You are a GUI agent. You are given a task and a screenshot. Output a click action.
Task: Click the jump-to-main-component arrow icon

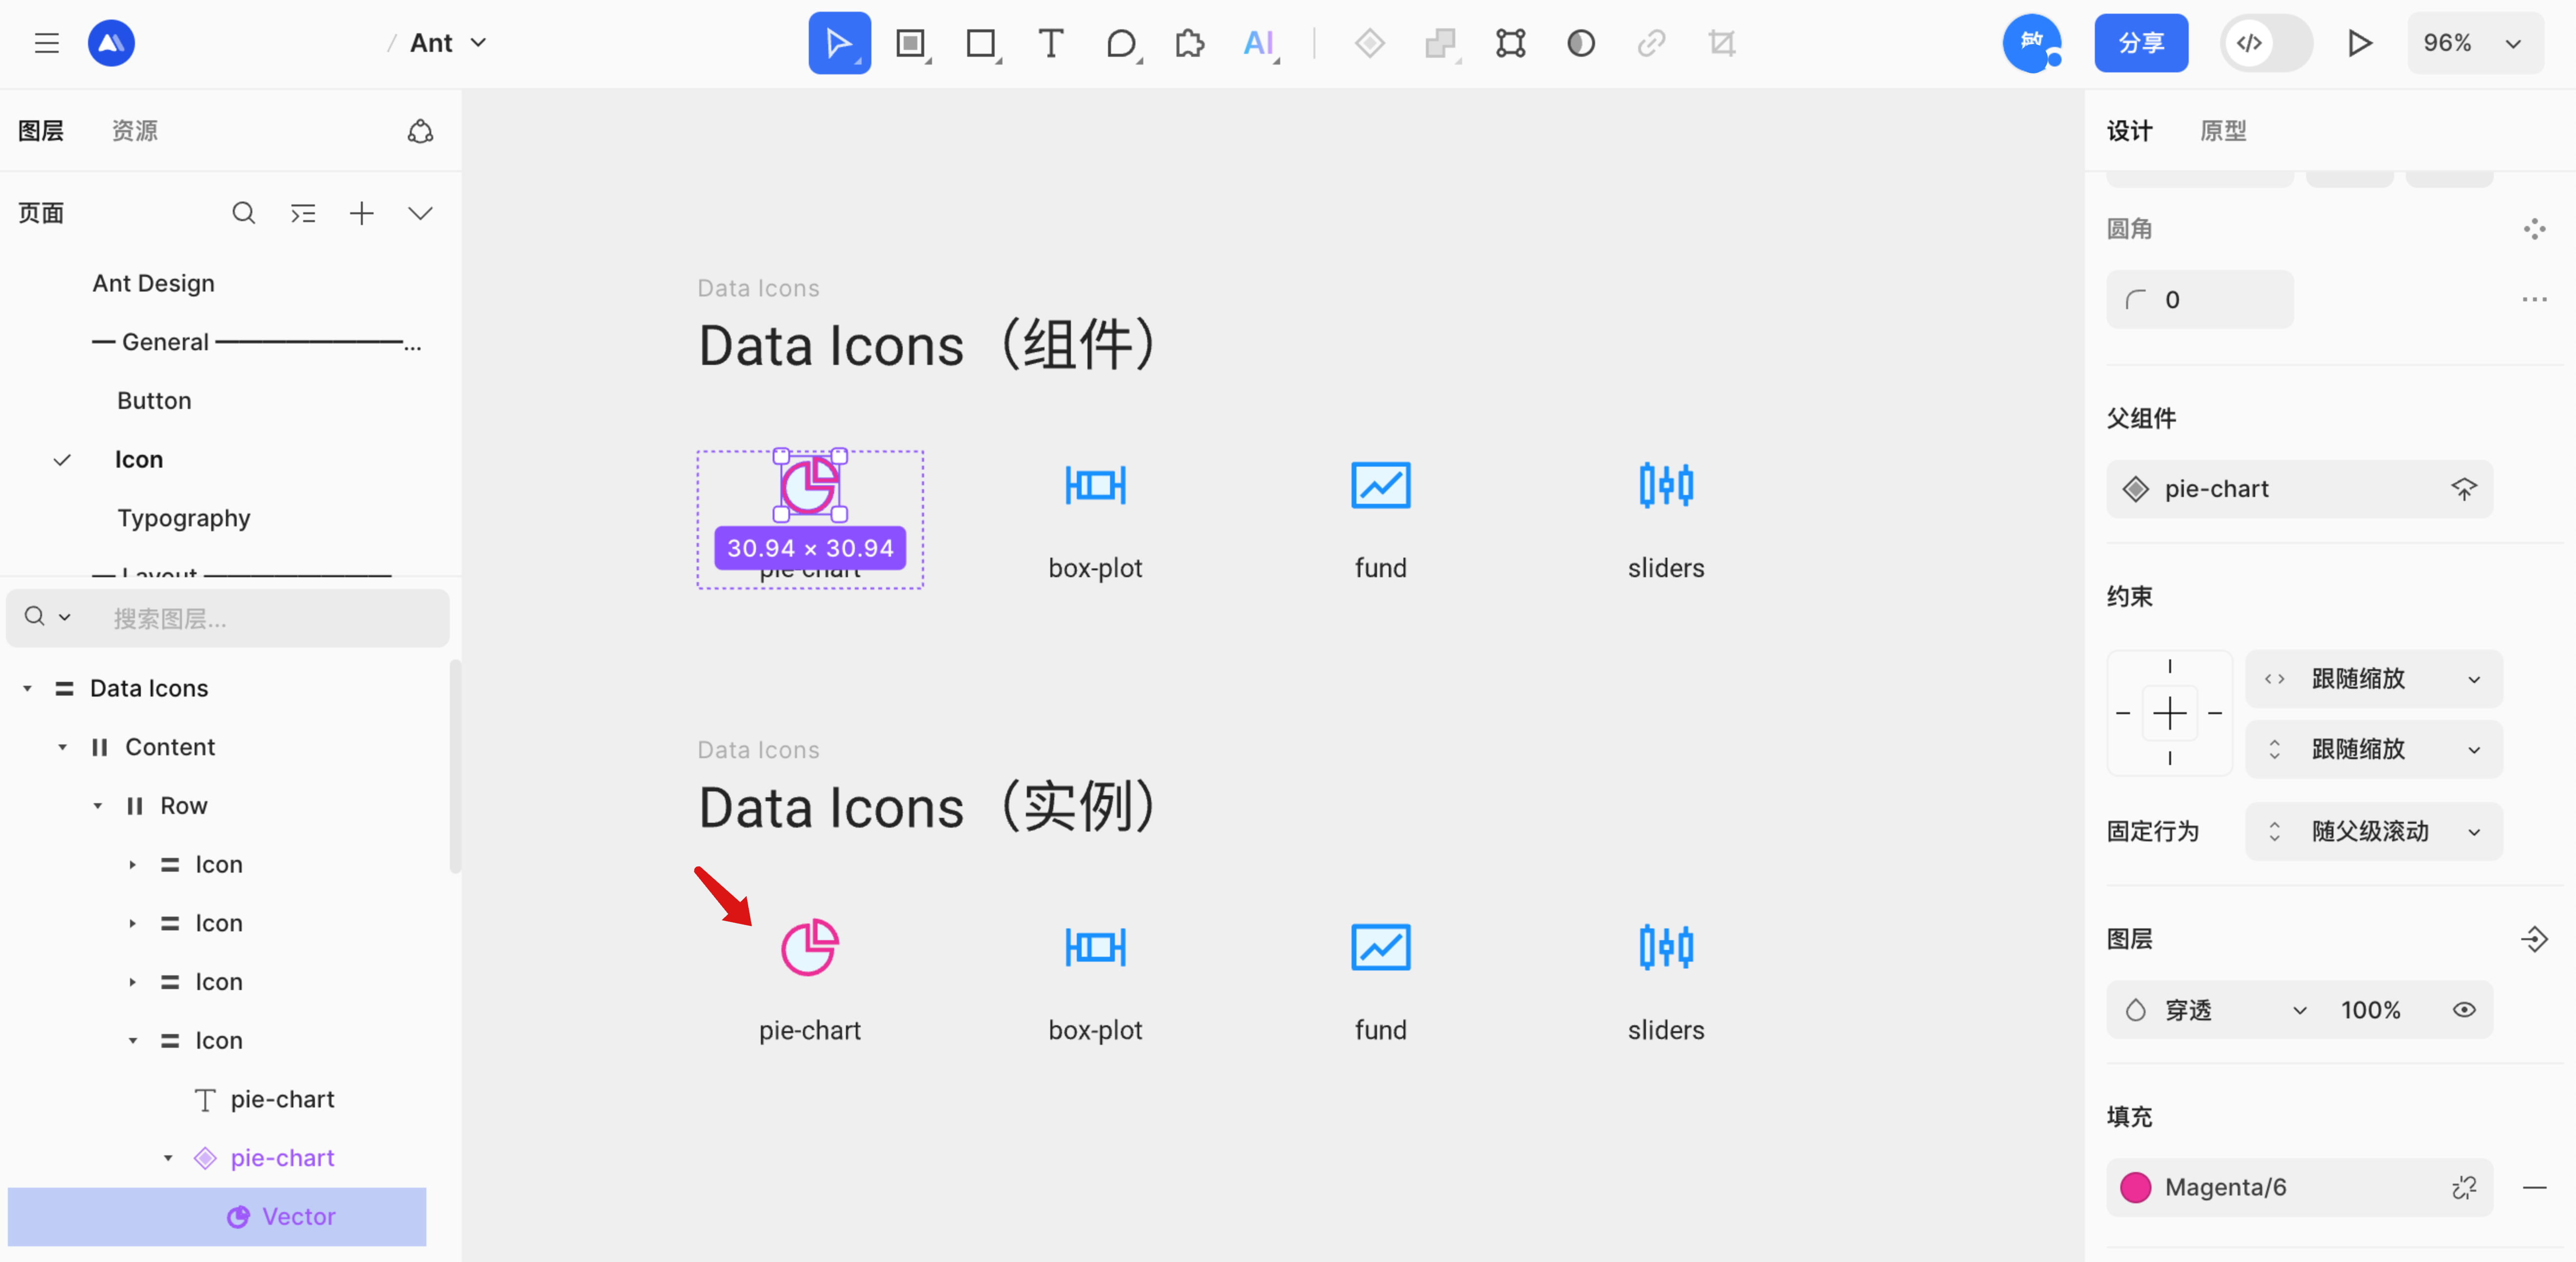pos(2464,489)
